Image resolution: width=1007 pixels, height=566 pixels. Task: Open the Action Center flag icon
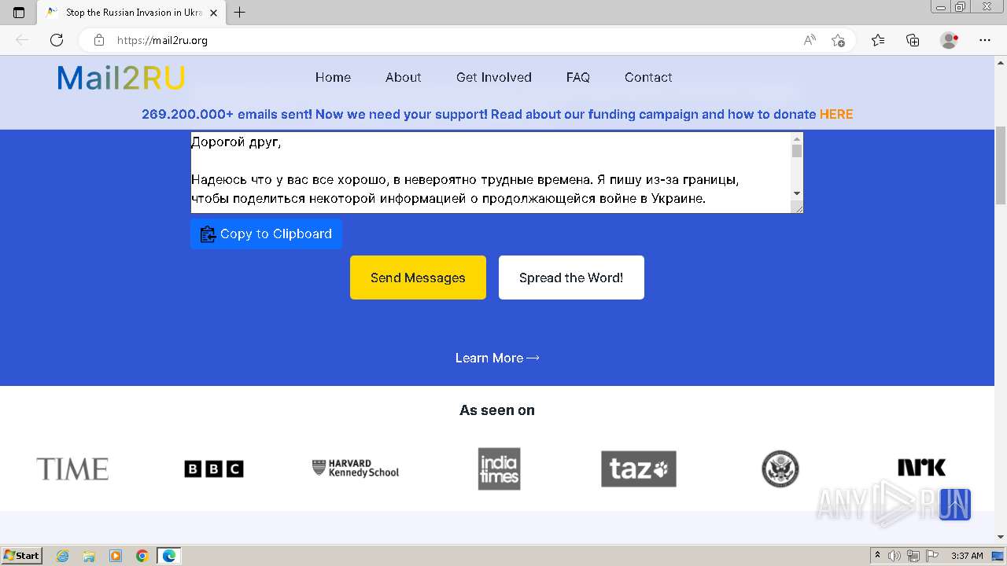[x=932, y=556]
